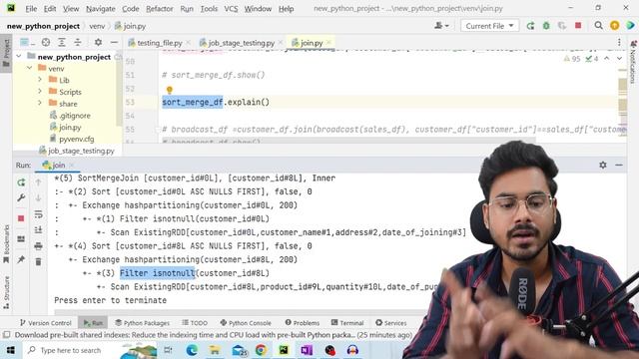The height and width of the screenshot is (359, 639).
Task: Toggle the Bookmarks side panel tab
Action: 6,243
